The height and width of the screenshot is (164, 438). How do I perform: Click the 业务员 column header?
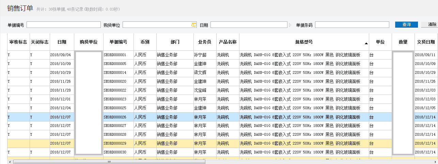[x=205, y=42]
